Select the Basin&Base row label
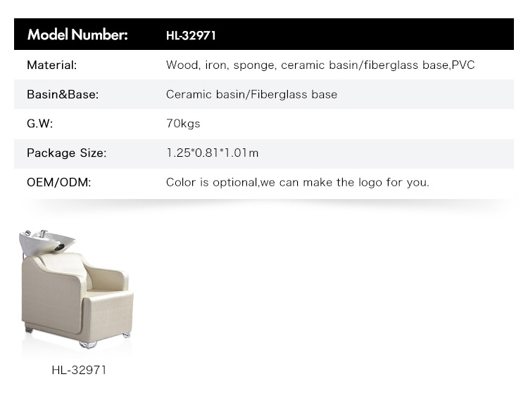The width and height of the screenshot is (528, 398). [x=63, y=94]
